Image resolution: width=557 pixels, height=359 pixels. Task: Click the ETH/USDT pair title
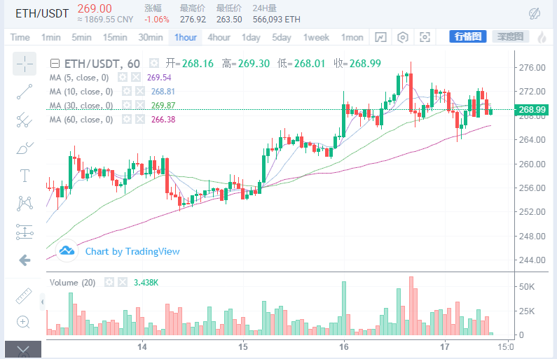[42, 13]
